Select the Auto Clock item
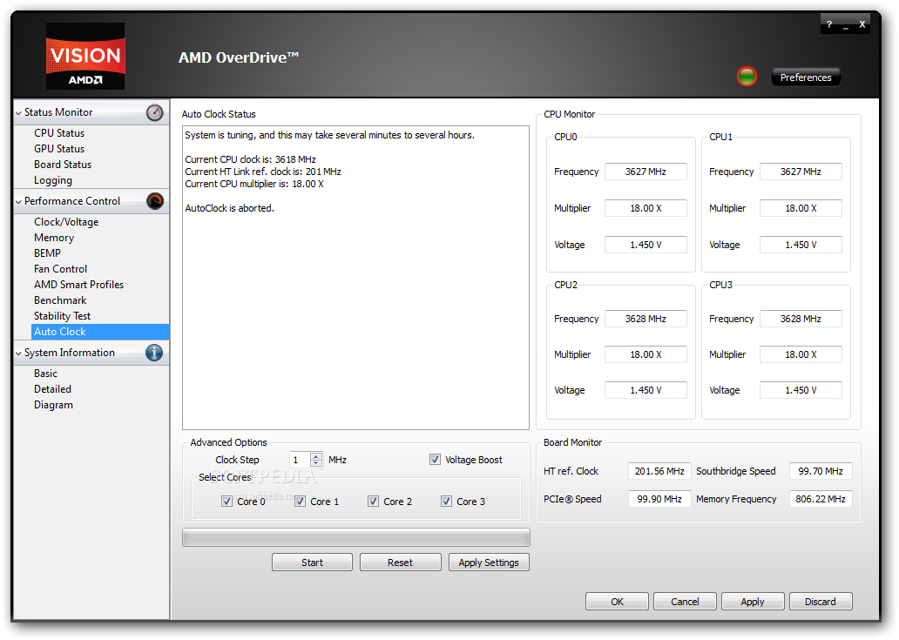The image size is (899, 640). coord(100,332)
